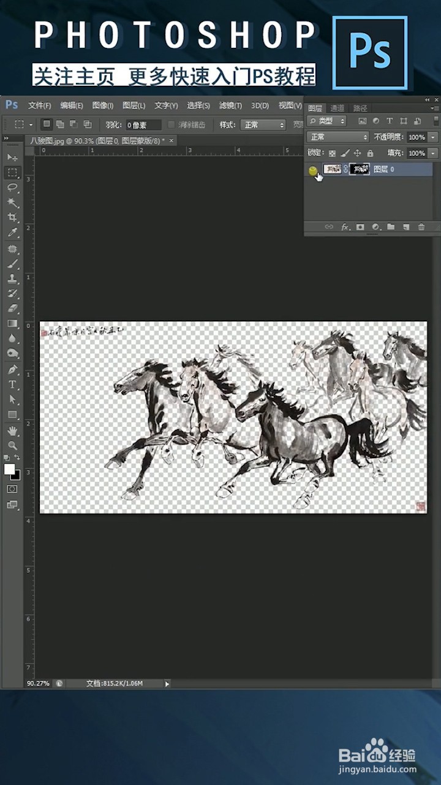This screenshot has height=785, width=441.
Task: Delete layer with trash icon
Action: pyautogui.click(x=421, y=227)
